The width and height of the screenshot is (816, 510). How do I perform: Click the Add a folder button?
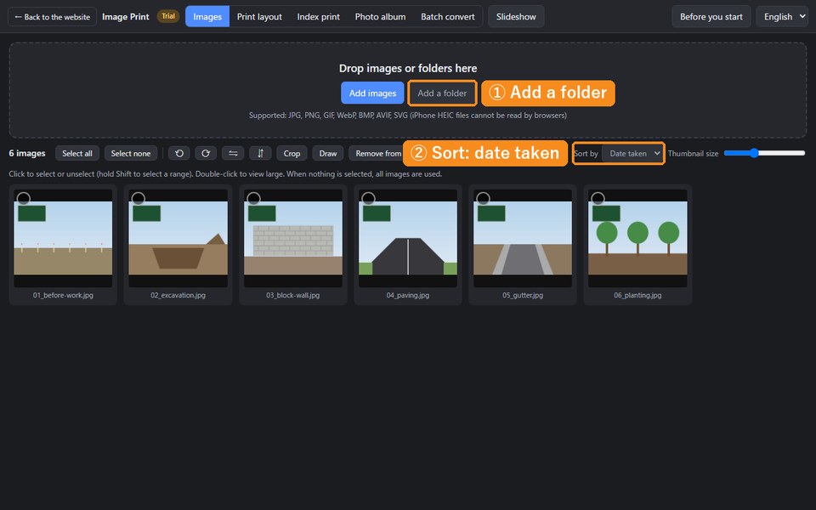pyautogui.click(x=442, y=93)
